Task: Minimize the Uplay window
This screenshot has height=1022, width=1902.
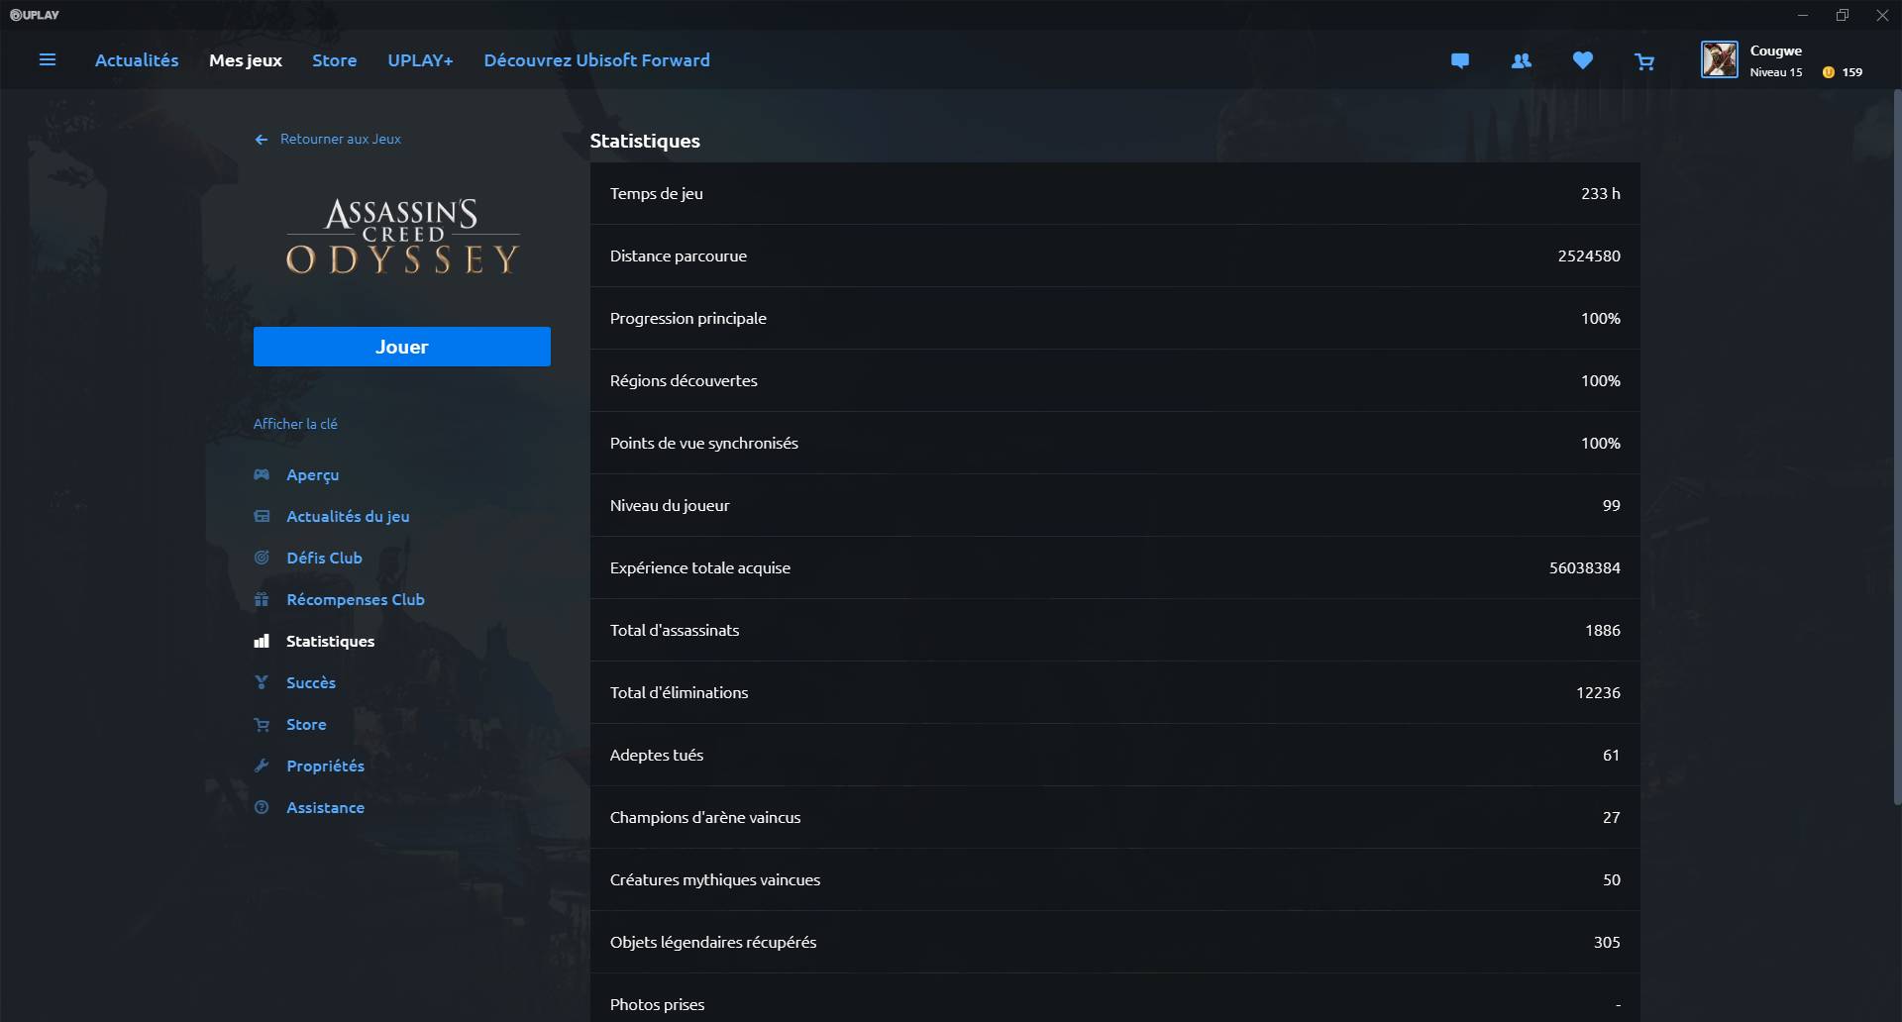Action: click(x=1803, y=15)
